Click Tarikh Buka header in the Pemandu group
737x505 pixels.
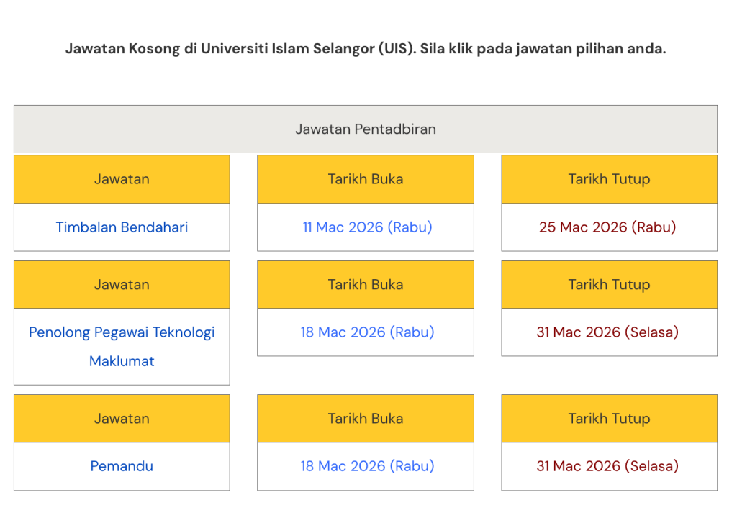(366, 418)
